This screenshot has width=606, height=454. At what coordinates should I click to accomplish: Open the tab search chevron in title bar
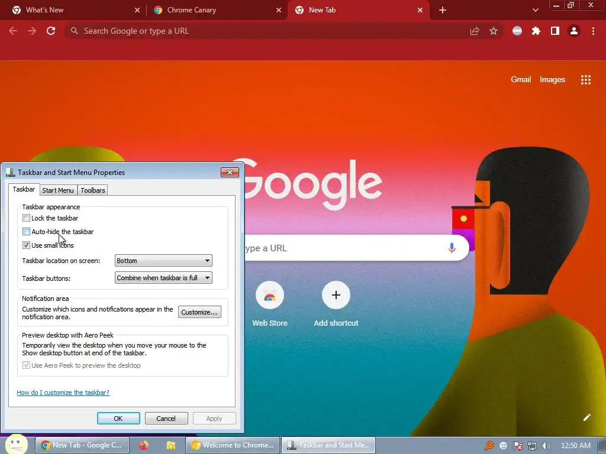[535, 10]
